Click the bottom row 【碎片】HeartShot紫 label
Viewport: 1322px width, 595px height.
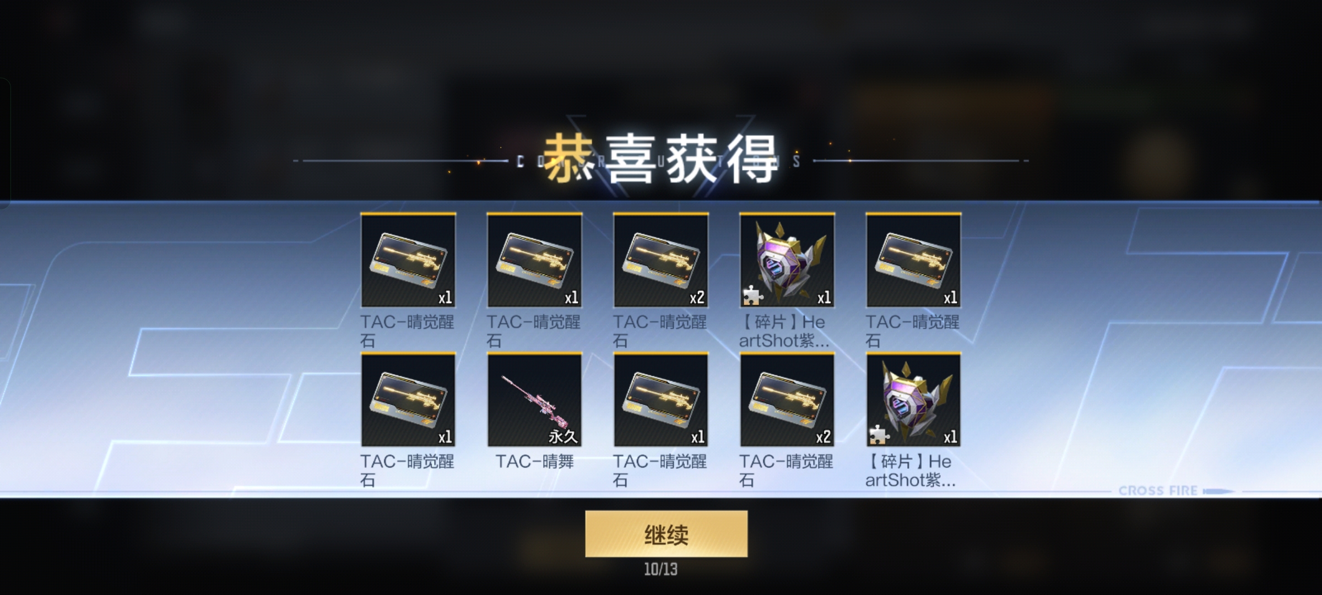coord(910,470)
